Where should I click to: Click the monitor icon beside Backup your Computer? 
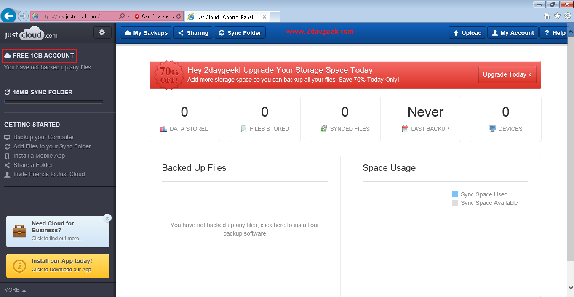point(7,138)
